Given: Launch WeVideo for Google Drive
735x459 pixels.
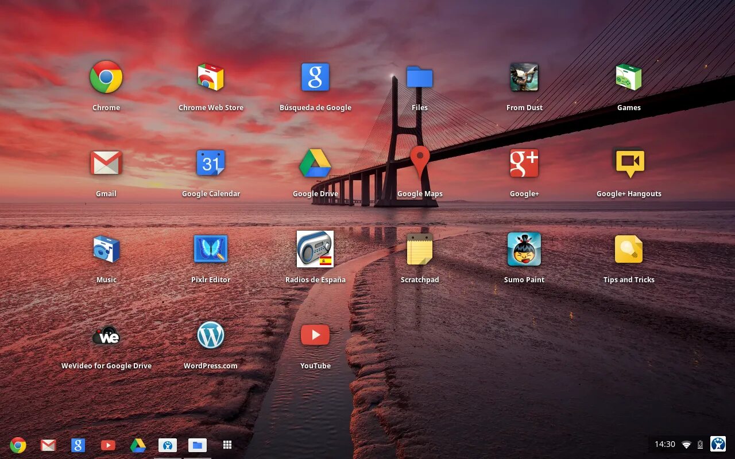Looking at the screenshot, I should (x=106, y=336).
